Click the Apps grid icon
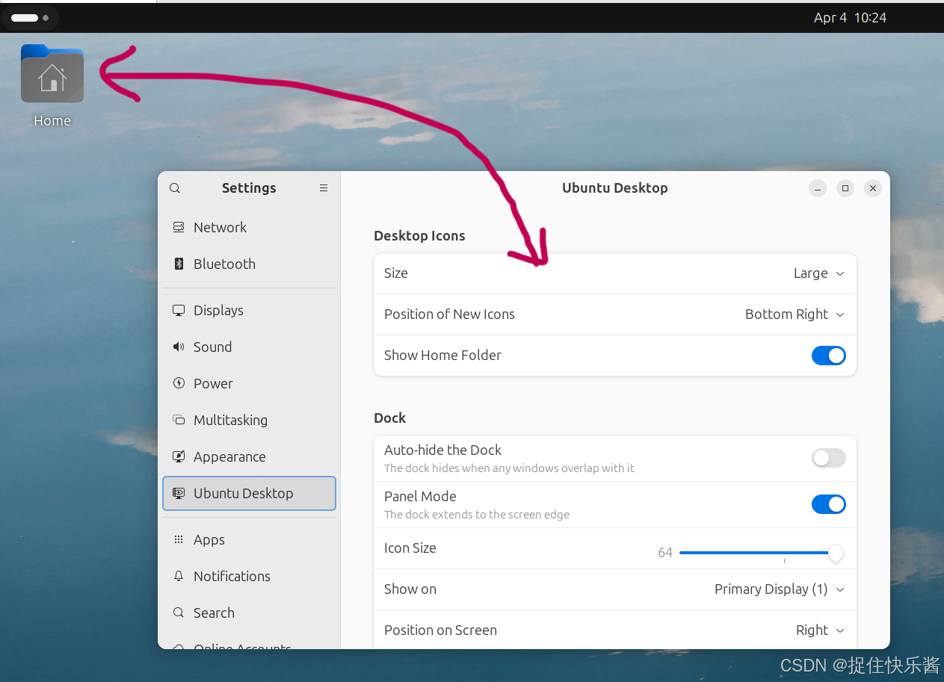Screen dimensions: 944x682 pos(179,539)
